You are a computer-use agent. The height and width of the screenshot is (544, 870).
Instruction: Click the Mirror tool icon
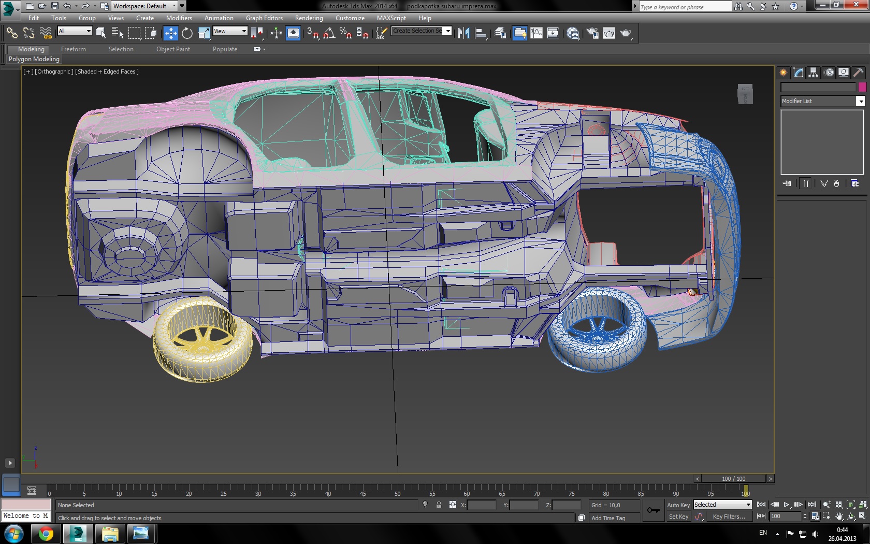(463, 33)
